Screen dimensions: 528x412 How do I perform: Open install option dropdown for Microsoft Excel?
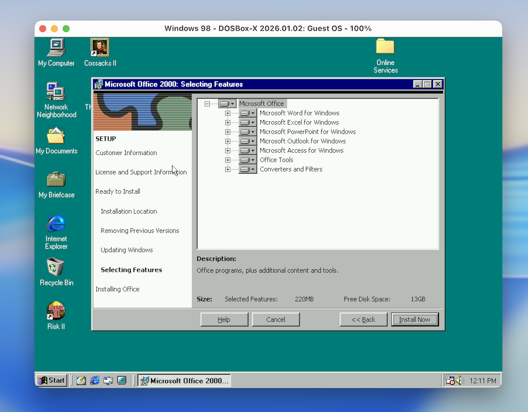click(x=247, y=123)
